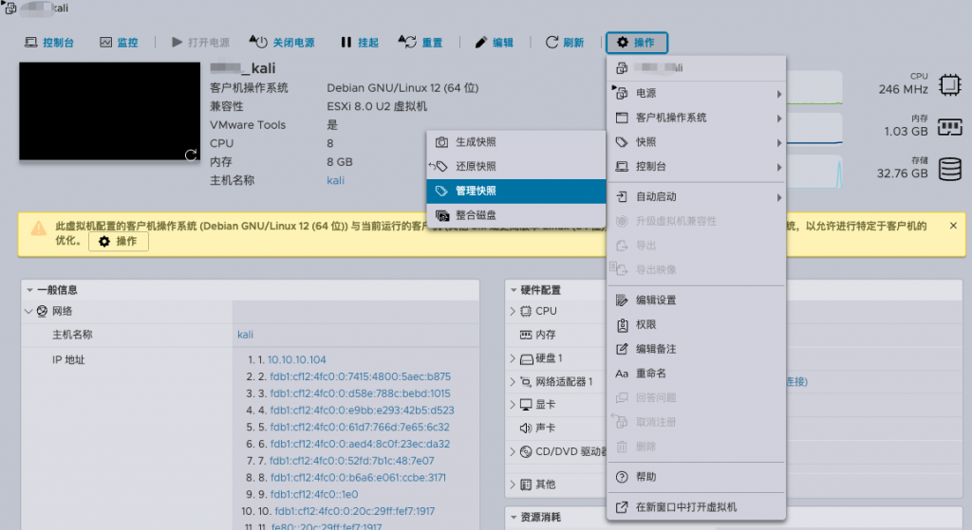The image size is (972, 530).
Task: Select 生成快照 take snapshot
Action: pos(515,142)
